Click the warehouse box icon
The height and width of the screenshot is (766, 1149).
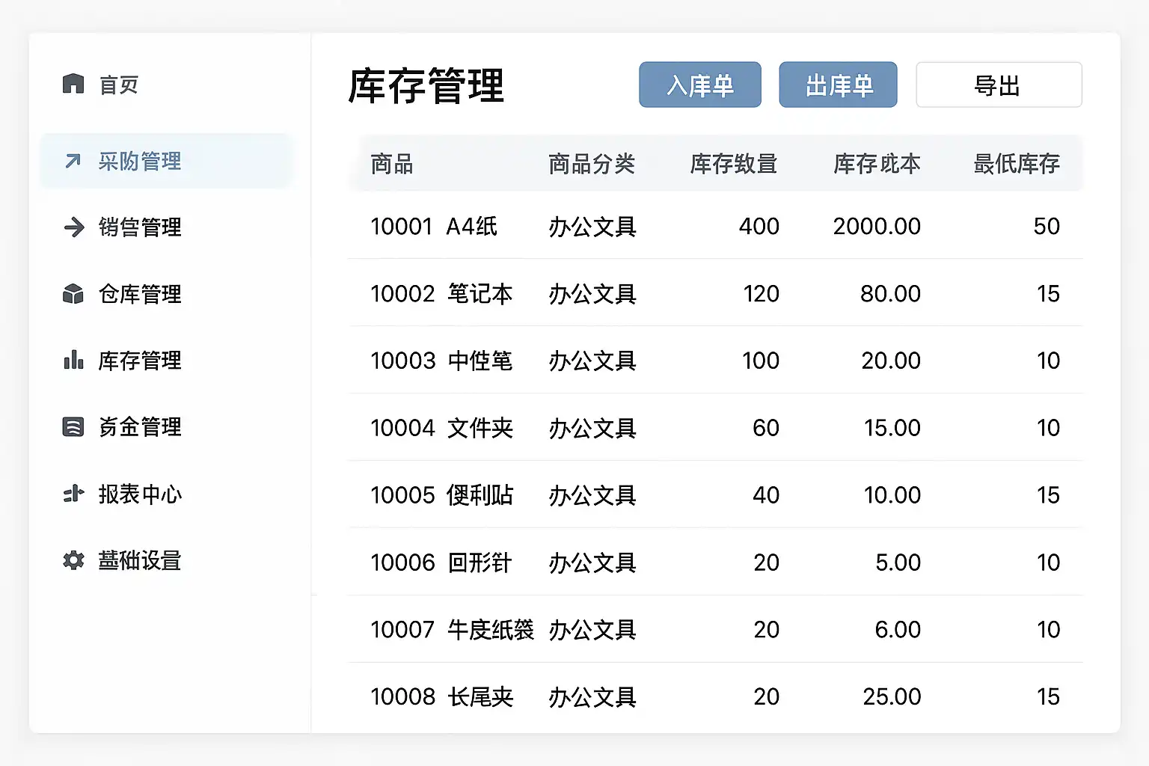click(73, 294)
